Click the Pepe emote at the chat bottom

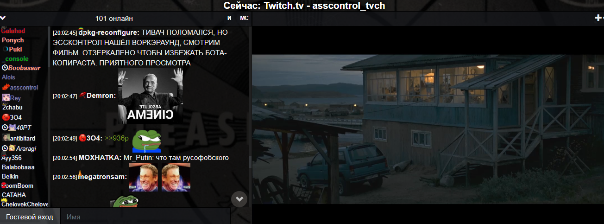pos(124,201)
